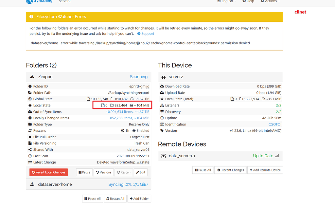Click the download icon beside /export folder

(x=32, y=76)
